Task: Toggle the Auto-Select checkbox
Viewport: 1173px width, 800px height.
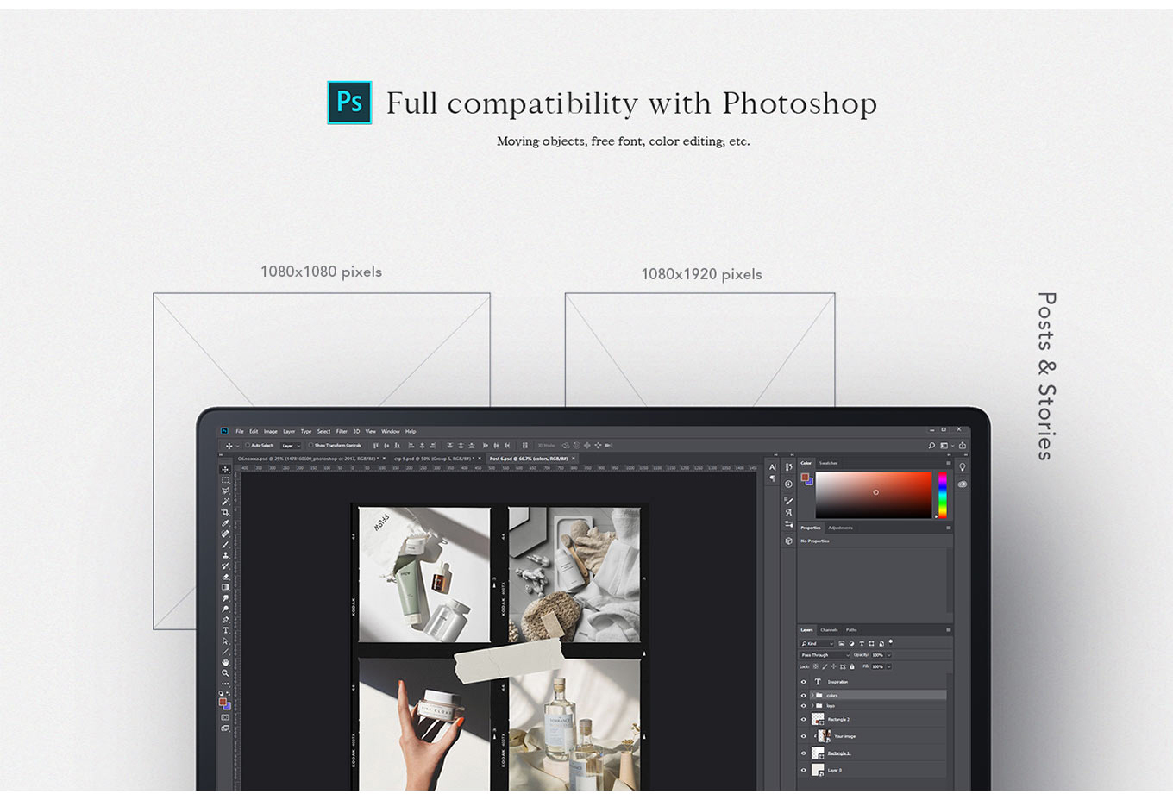Action: [x=247, y=446]
